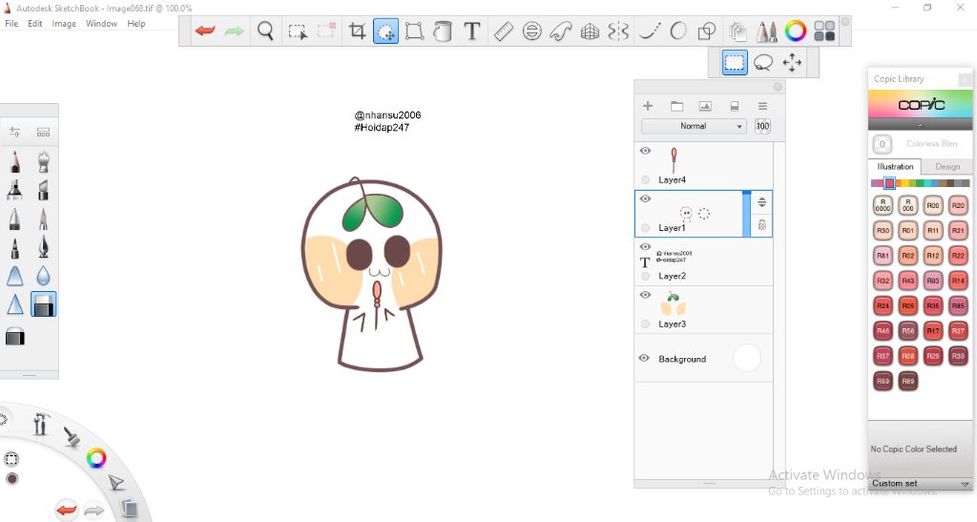Click the Zoom magnifier tool

click(x=266, y=31)
